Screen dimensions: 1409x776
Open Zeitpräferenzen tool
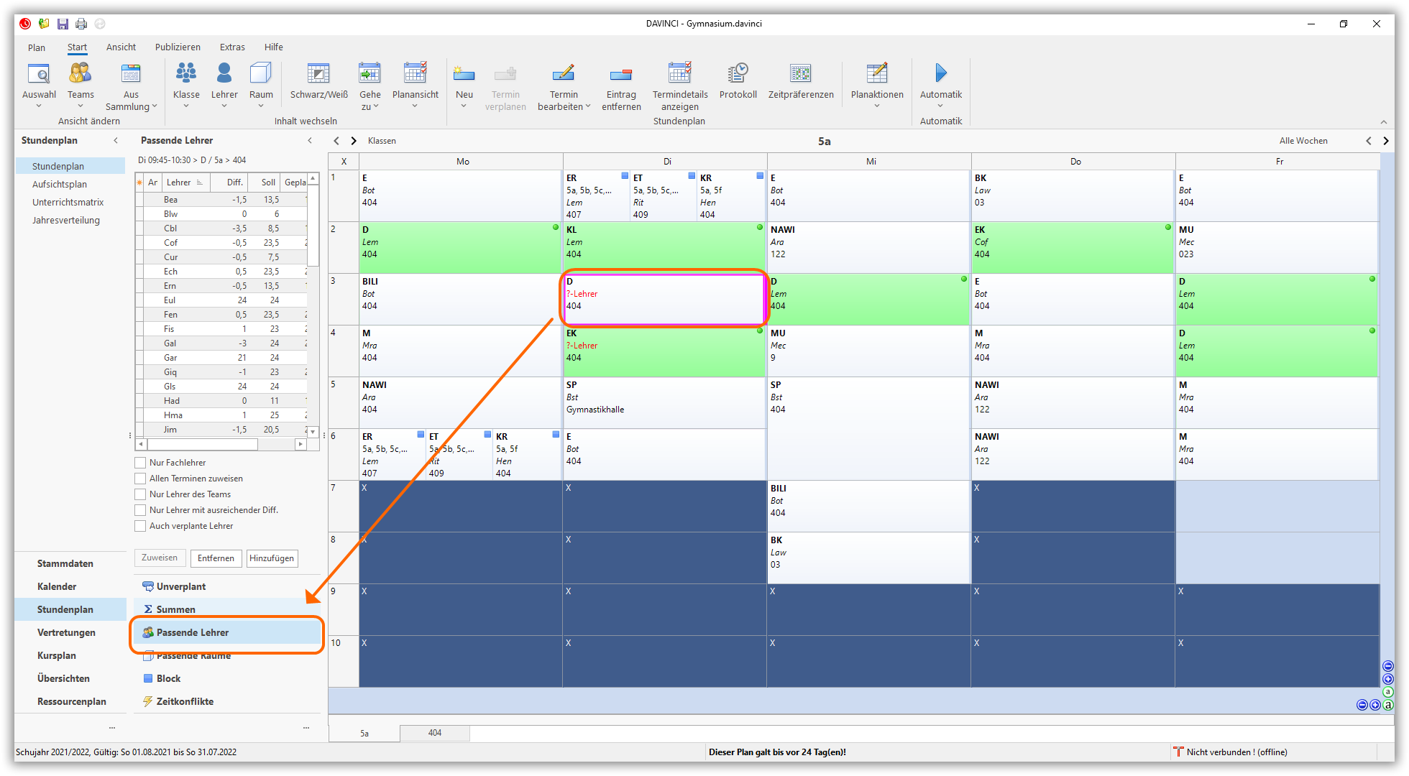[800, 73]
